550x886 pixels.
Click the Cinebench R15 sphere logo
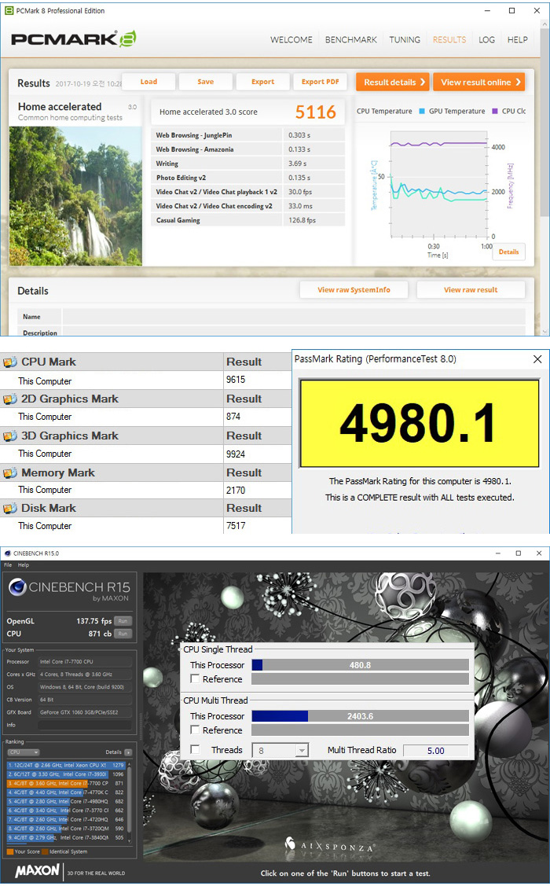pos(17,587)
